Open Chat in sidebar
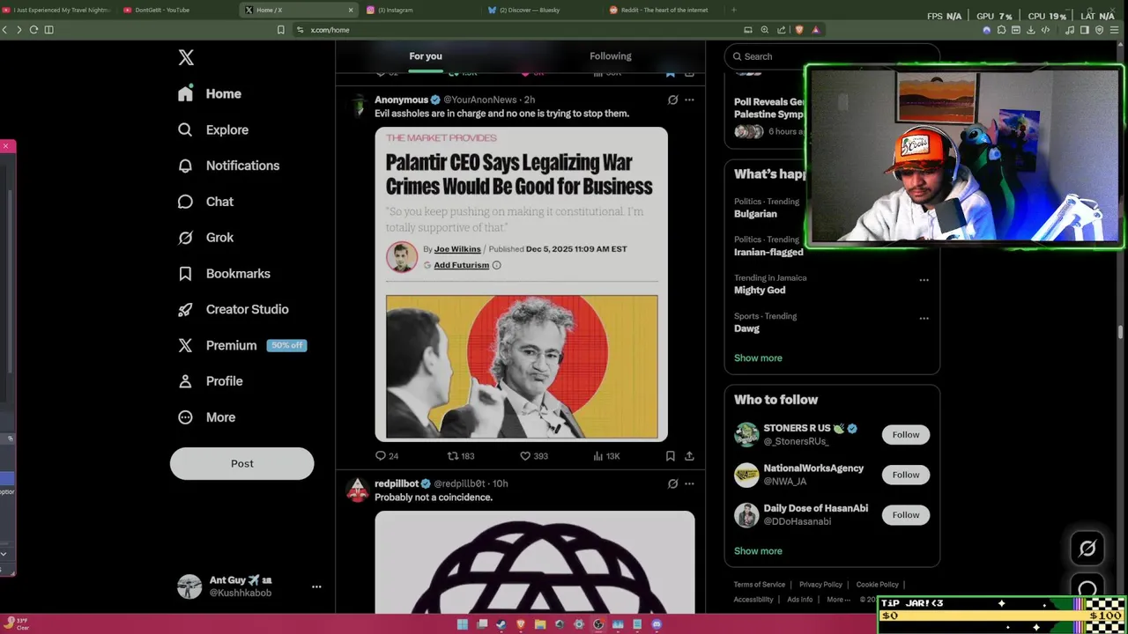 point(205,202)
